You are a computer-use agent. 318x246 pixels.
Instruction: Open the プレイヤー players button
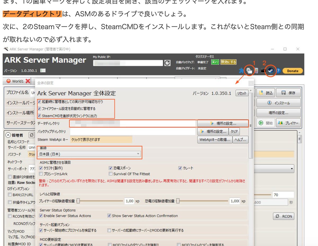(288, 123)
